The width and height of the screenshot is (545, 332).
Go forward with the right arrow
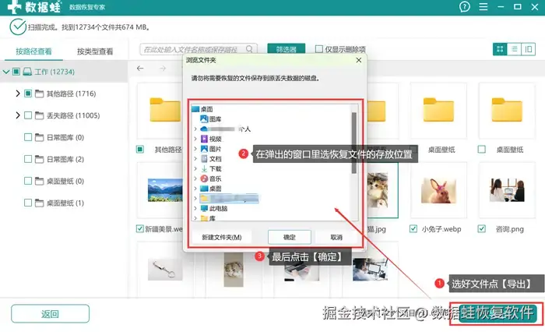click(162, 69)
